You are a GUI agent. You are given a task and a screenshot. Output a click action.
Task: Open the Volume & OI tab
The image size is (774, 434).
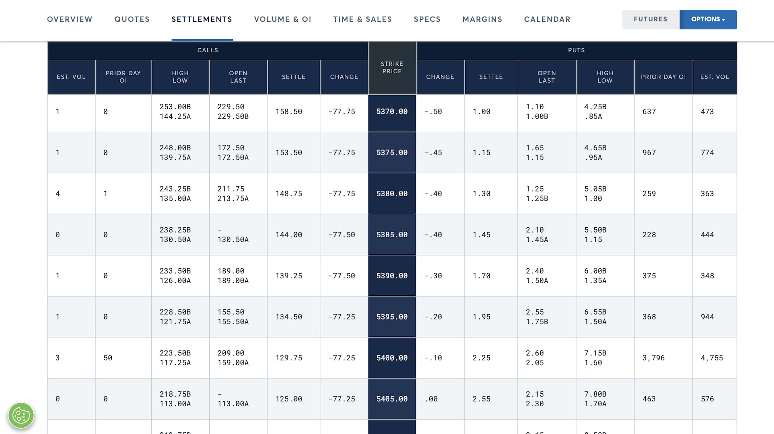point(283,19)
